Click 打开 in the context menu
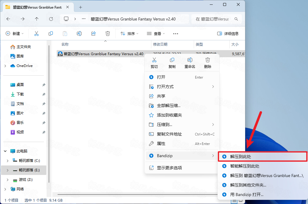The height and width of the screenshot is (204, 308). point(182,77)
